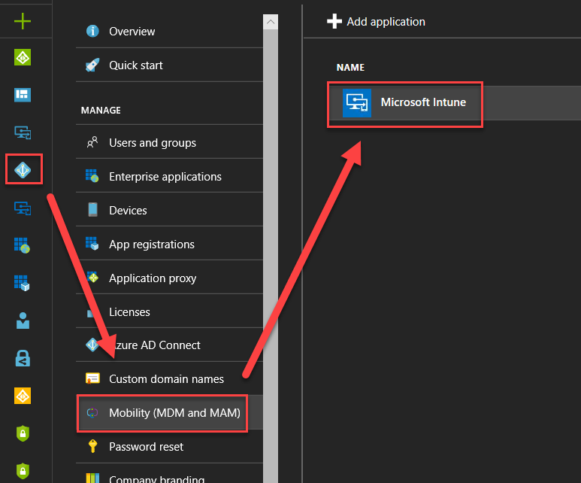Click the scroll up arrow of the menu scrollbar
The height and width of the screenshot is (483, 581).
(x=271, y=23)
